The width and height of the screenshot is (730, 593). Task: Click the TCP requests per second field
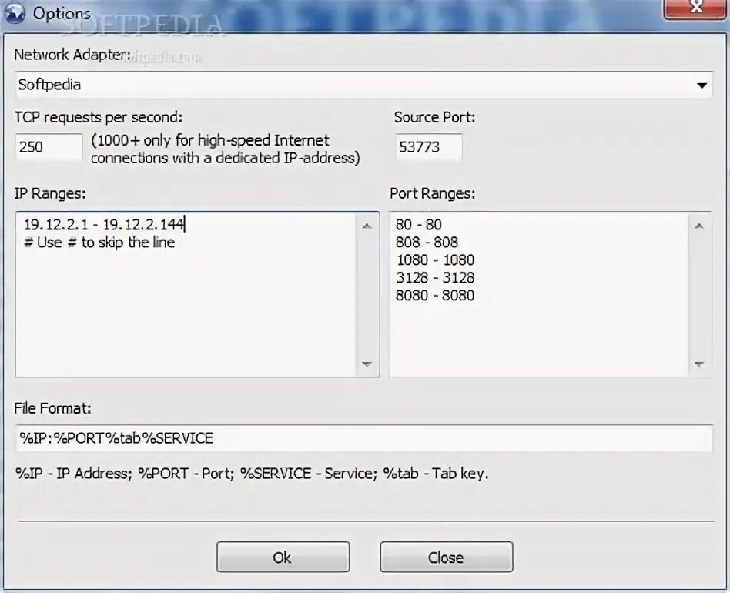49,147
